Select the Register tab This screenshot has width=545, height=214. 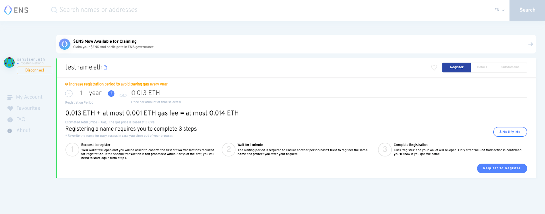[x=456, y=67]
